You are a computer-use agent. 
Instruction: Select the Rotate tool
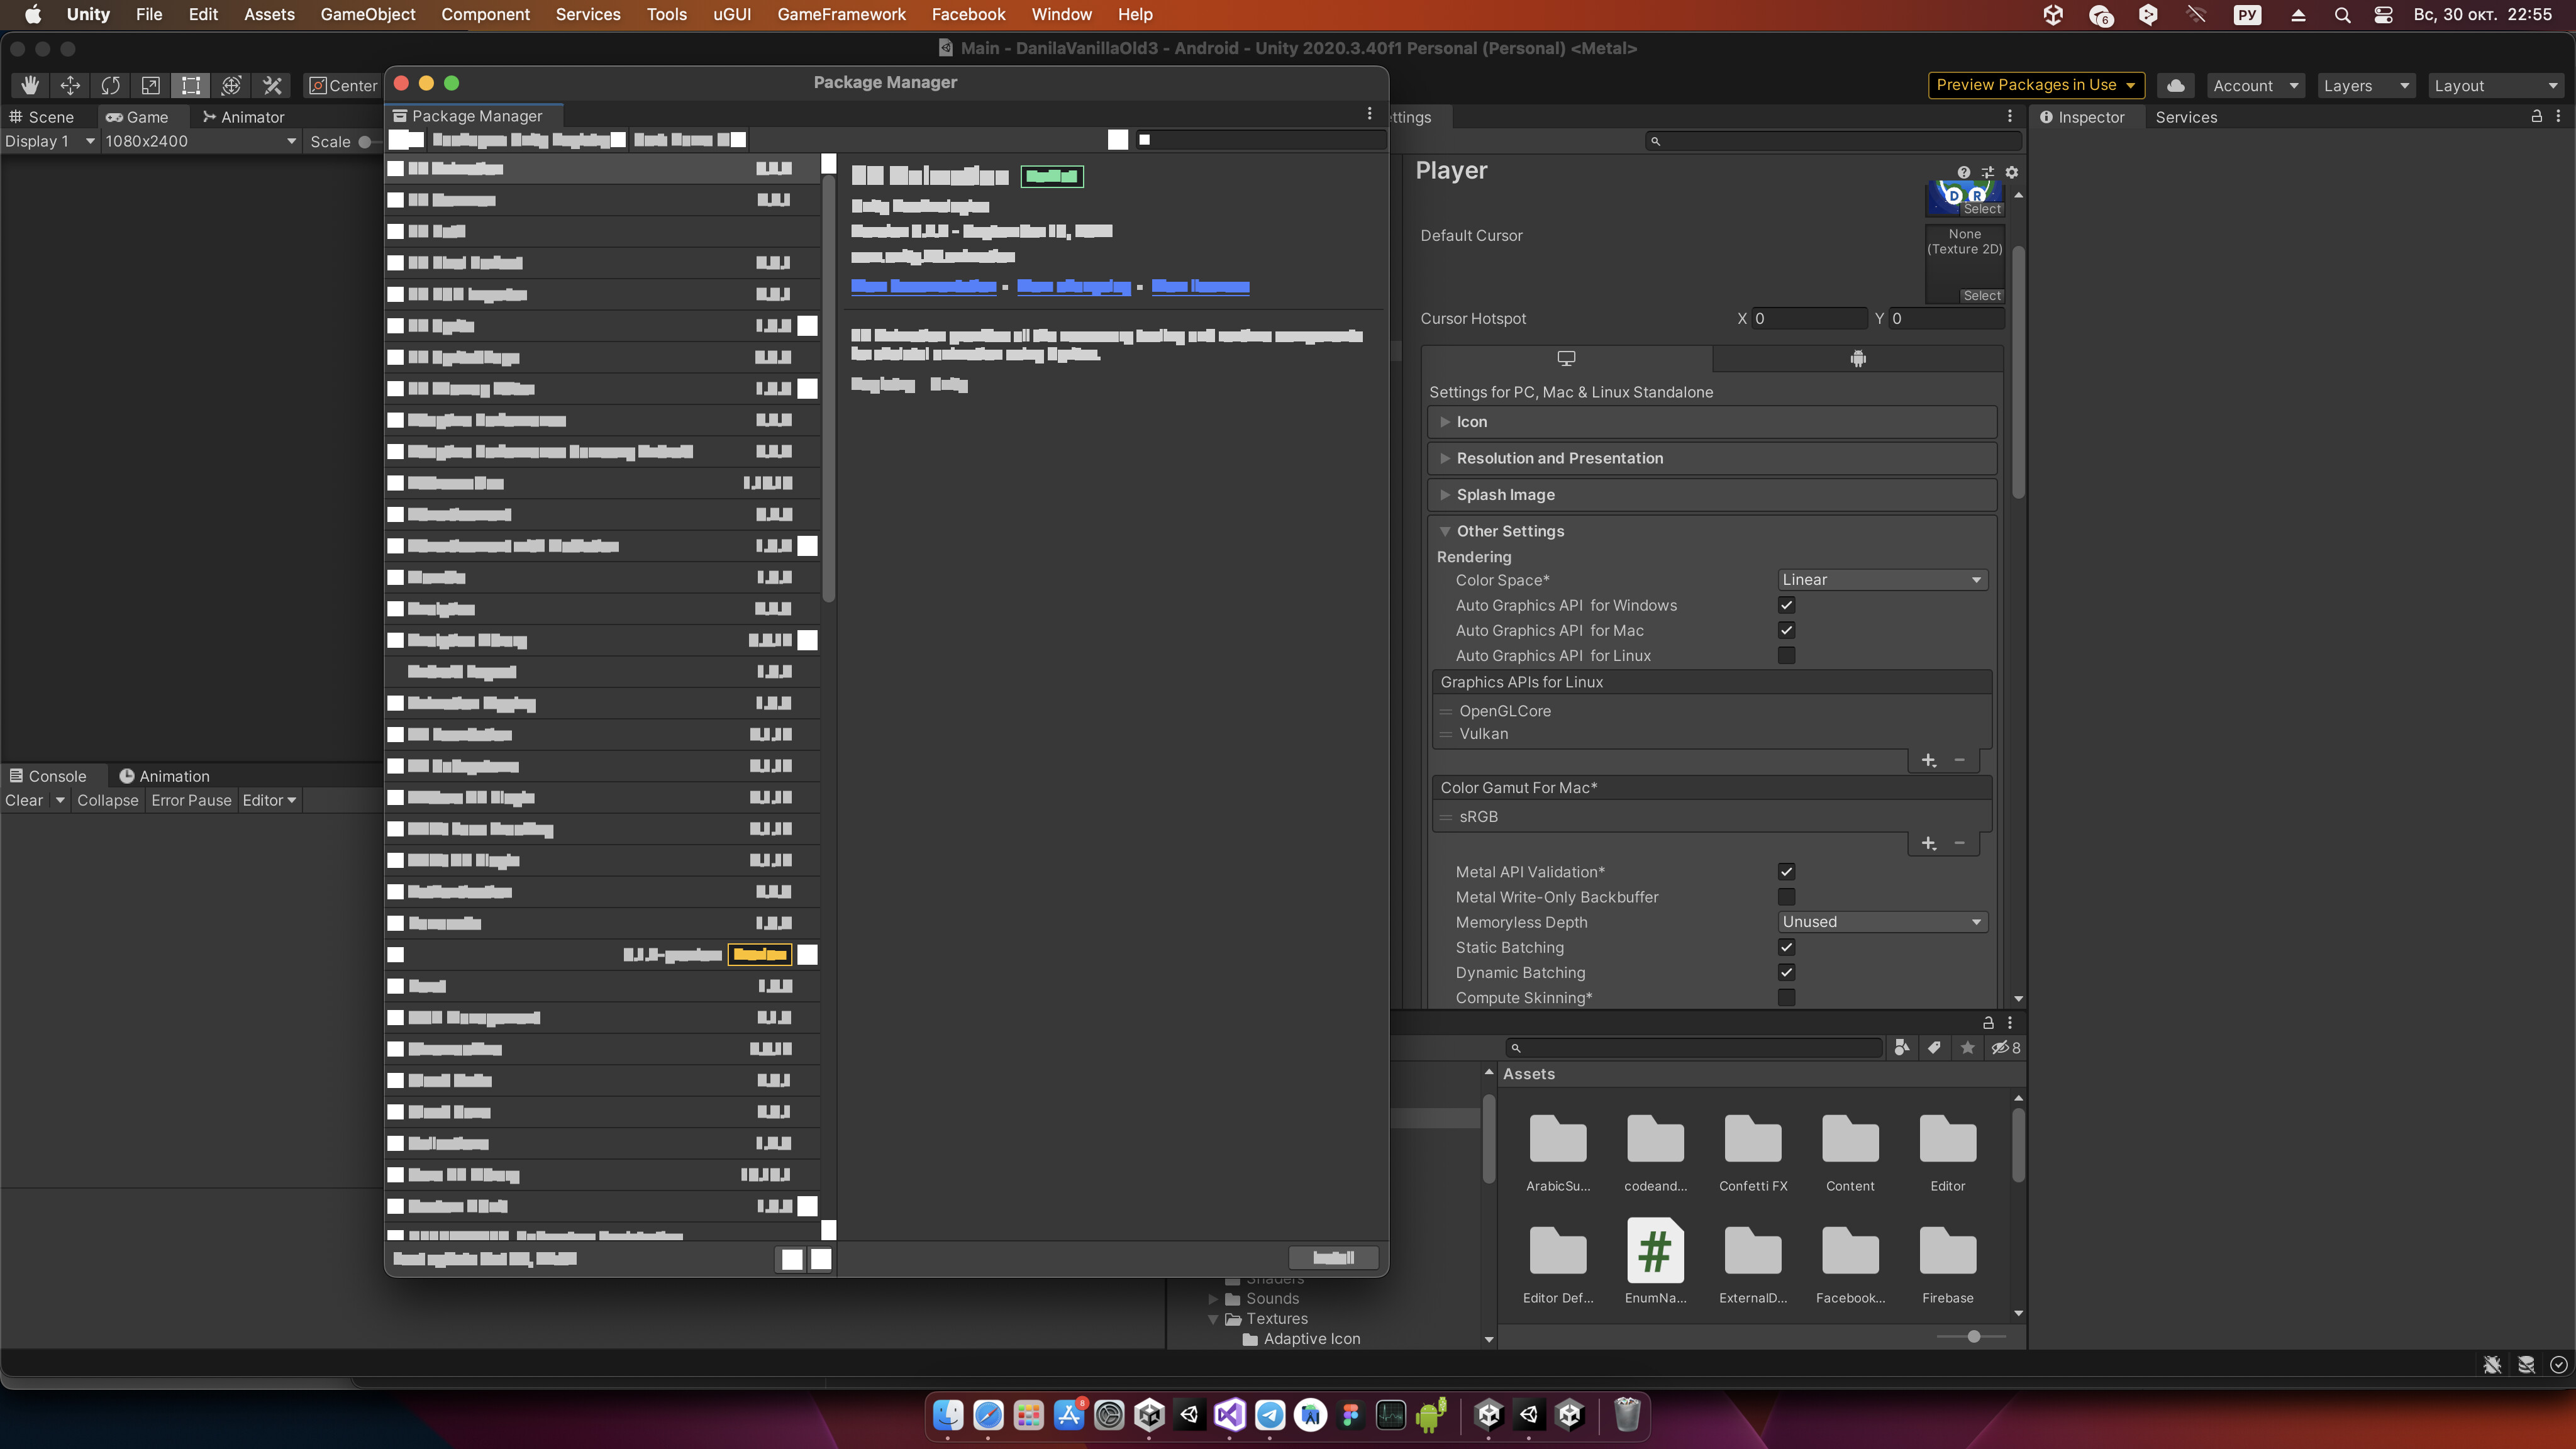111,86
